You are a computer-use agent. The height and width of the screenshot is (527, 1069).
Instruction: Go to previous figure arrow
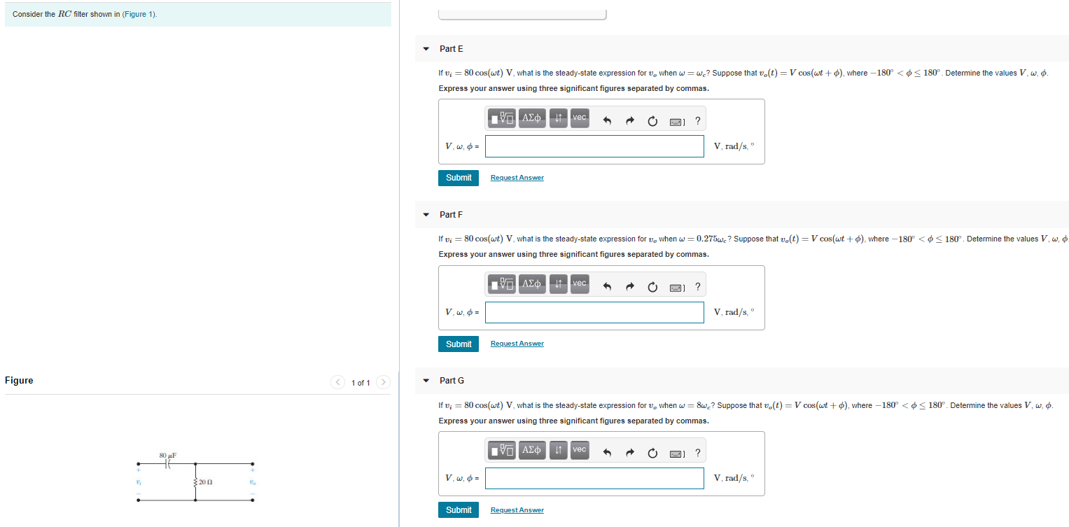point(338,382)
